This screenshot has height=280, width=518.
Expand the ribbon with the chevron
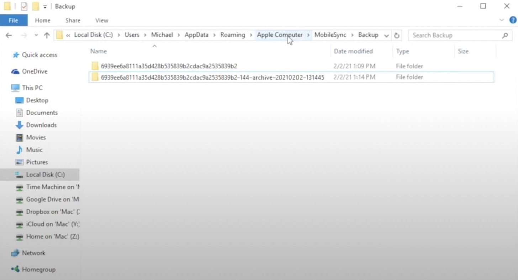[502, 20]
